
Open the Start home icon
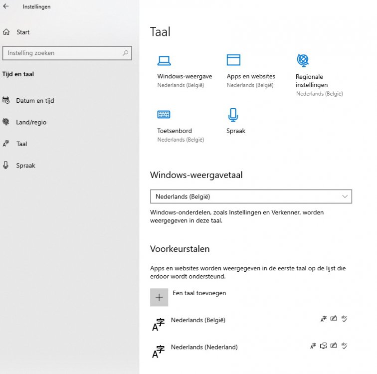[6, 32]
